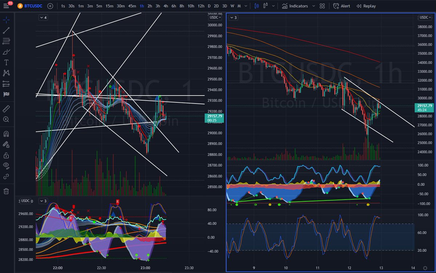Open the Prediction and measurement tools

[6, 83]
